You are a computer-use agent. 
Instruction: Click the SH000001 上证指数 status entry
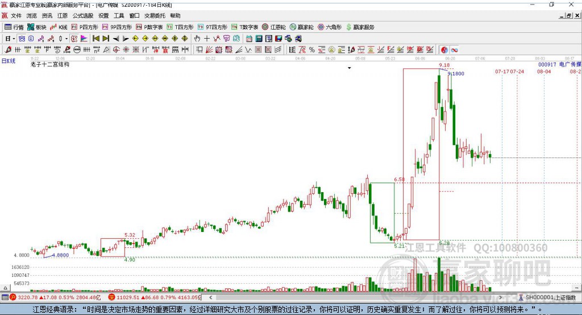(x=551, y=297)
